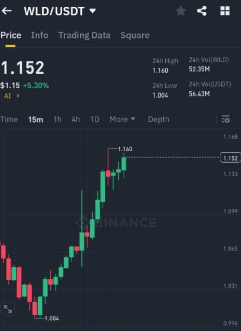241x331 pixels.
Task: Select the 15m interval
Action: 36,120
